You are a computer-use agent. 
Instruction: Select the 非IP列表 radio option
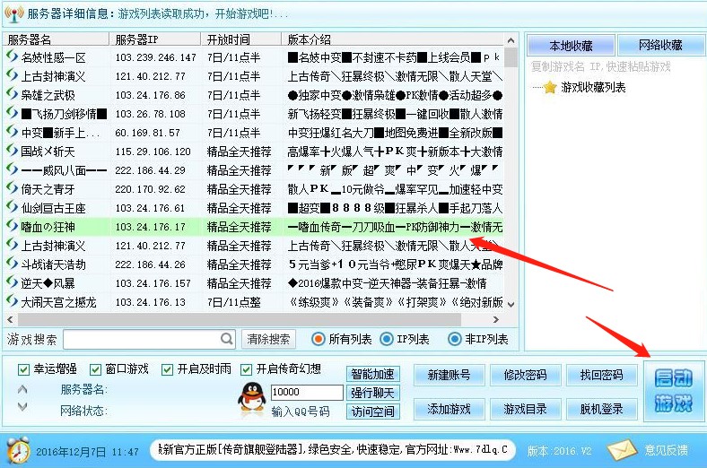pos(455,339)
